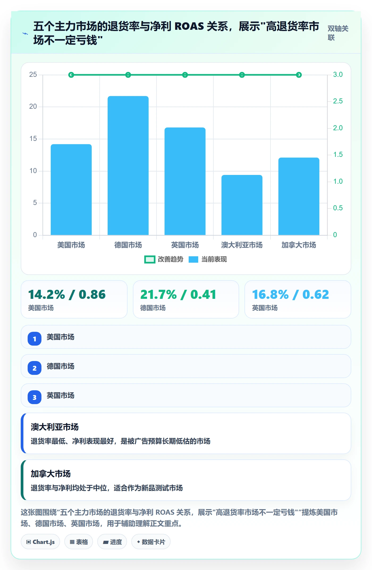This screenshot has width=372, height=570.
Task: Click the chart title heading text
Action: (176, 33)
